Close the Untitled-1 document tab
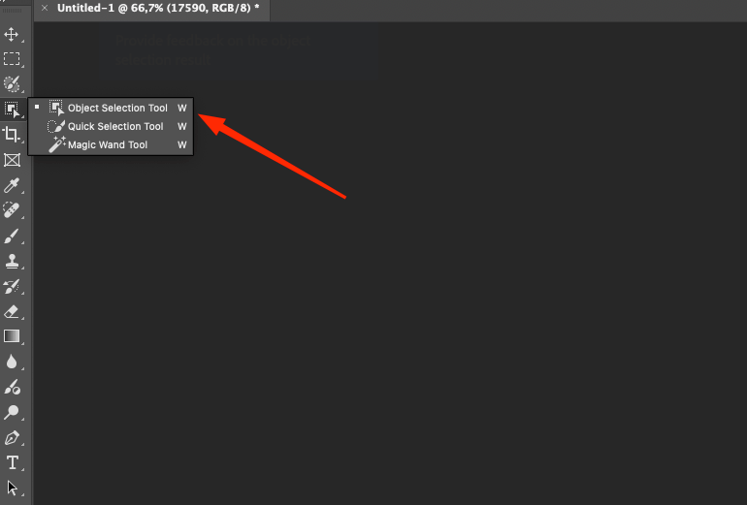747x505 pixels. [45, 8]
